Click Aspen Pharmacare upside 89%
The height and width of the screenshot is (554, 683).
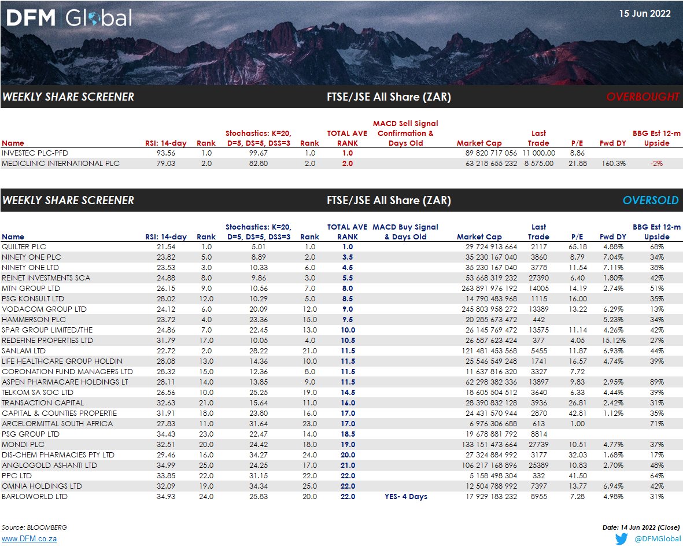tap(657, 382)
